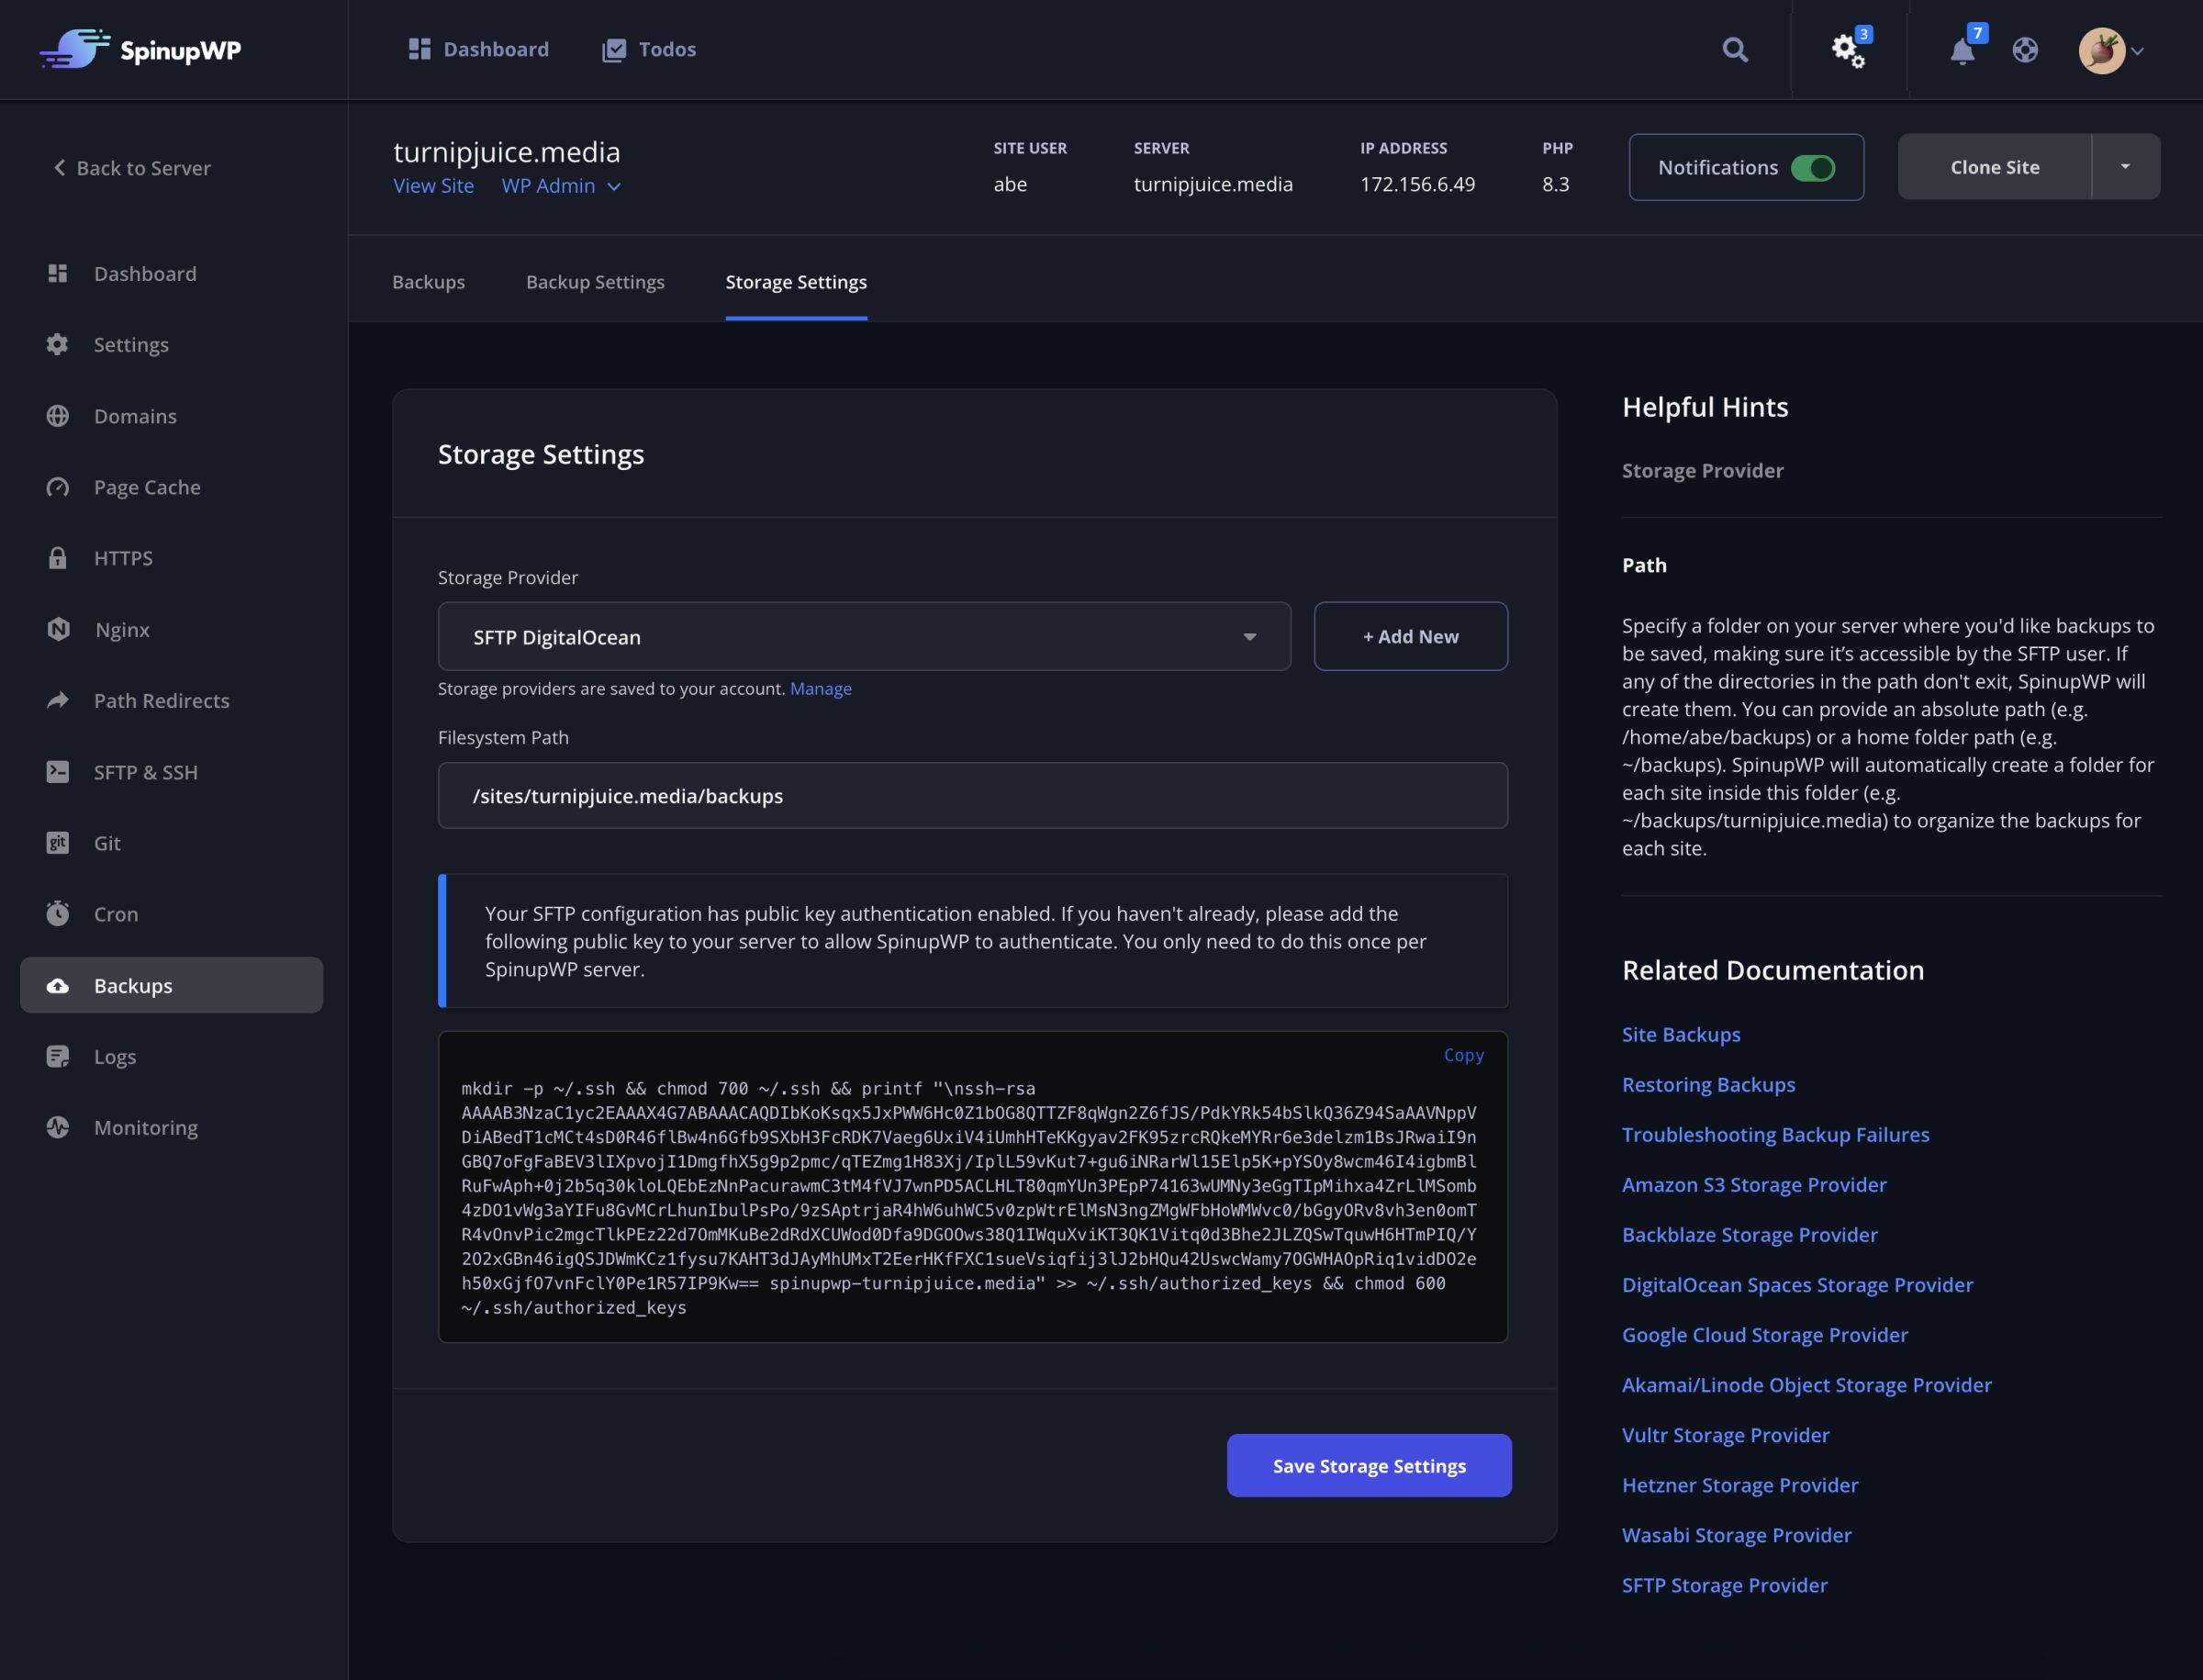Open DigitalOcean Spaces Storage Provider link
Image resolution: width=2203 pixels, height=1680 pixels.
[1797, 1284]
